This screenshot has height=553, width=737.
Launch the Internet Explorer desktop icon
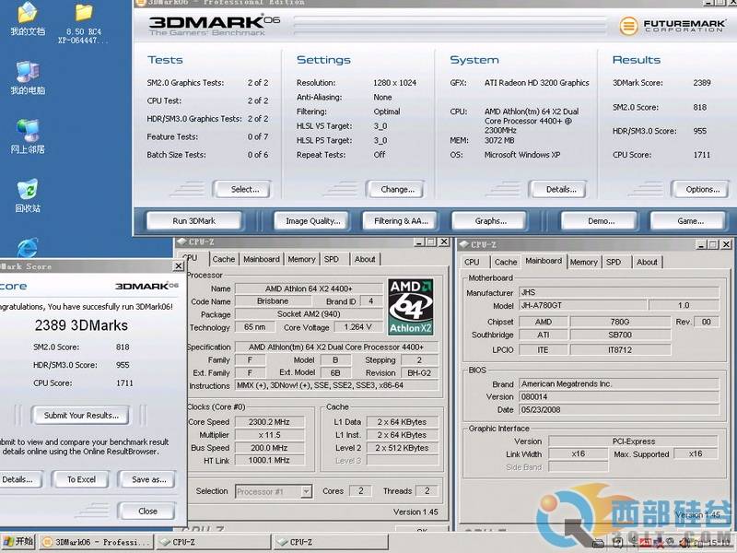point(28,248)
